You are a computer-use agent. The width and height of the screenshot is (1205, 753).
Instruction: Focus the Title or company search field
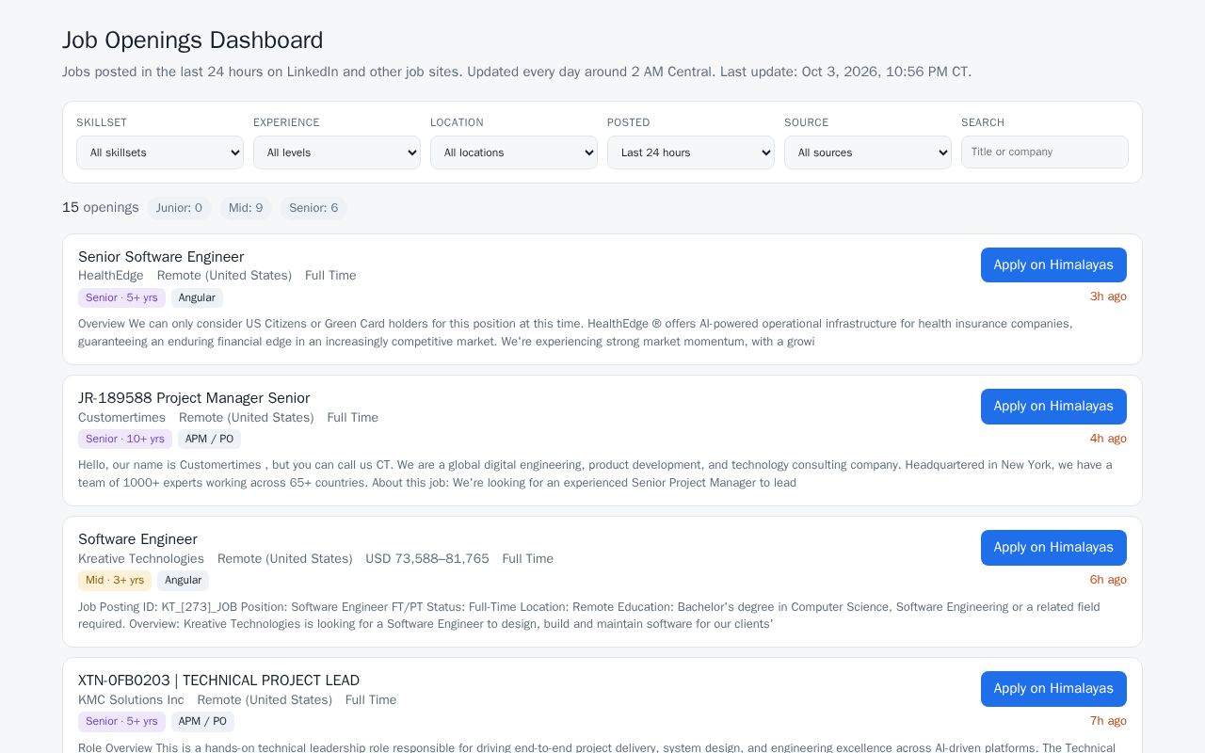coord(1045,152)
